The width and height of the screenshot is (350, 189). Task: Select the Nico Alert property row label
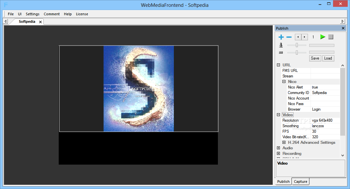pos(295,87)
